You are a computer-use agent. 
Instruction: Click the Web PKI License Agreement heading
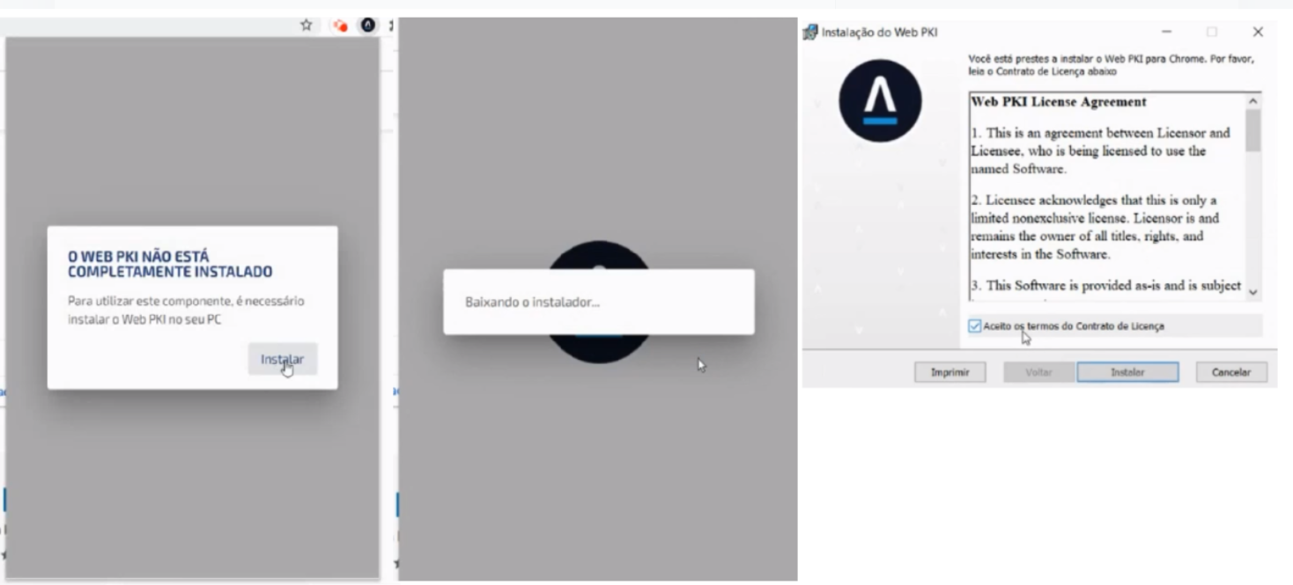pos(1059,102)
